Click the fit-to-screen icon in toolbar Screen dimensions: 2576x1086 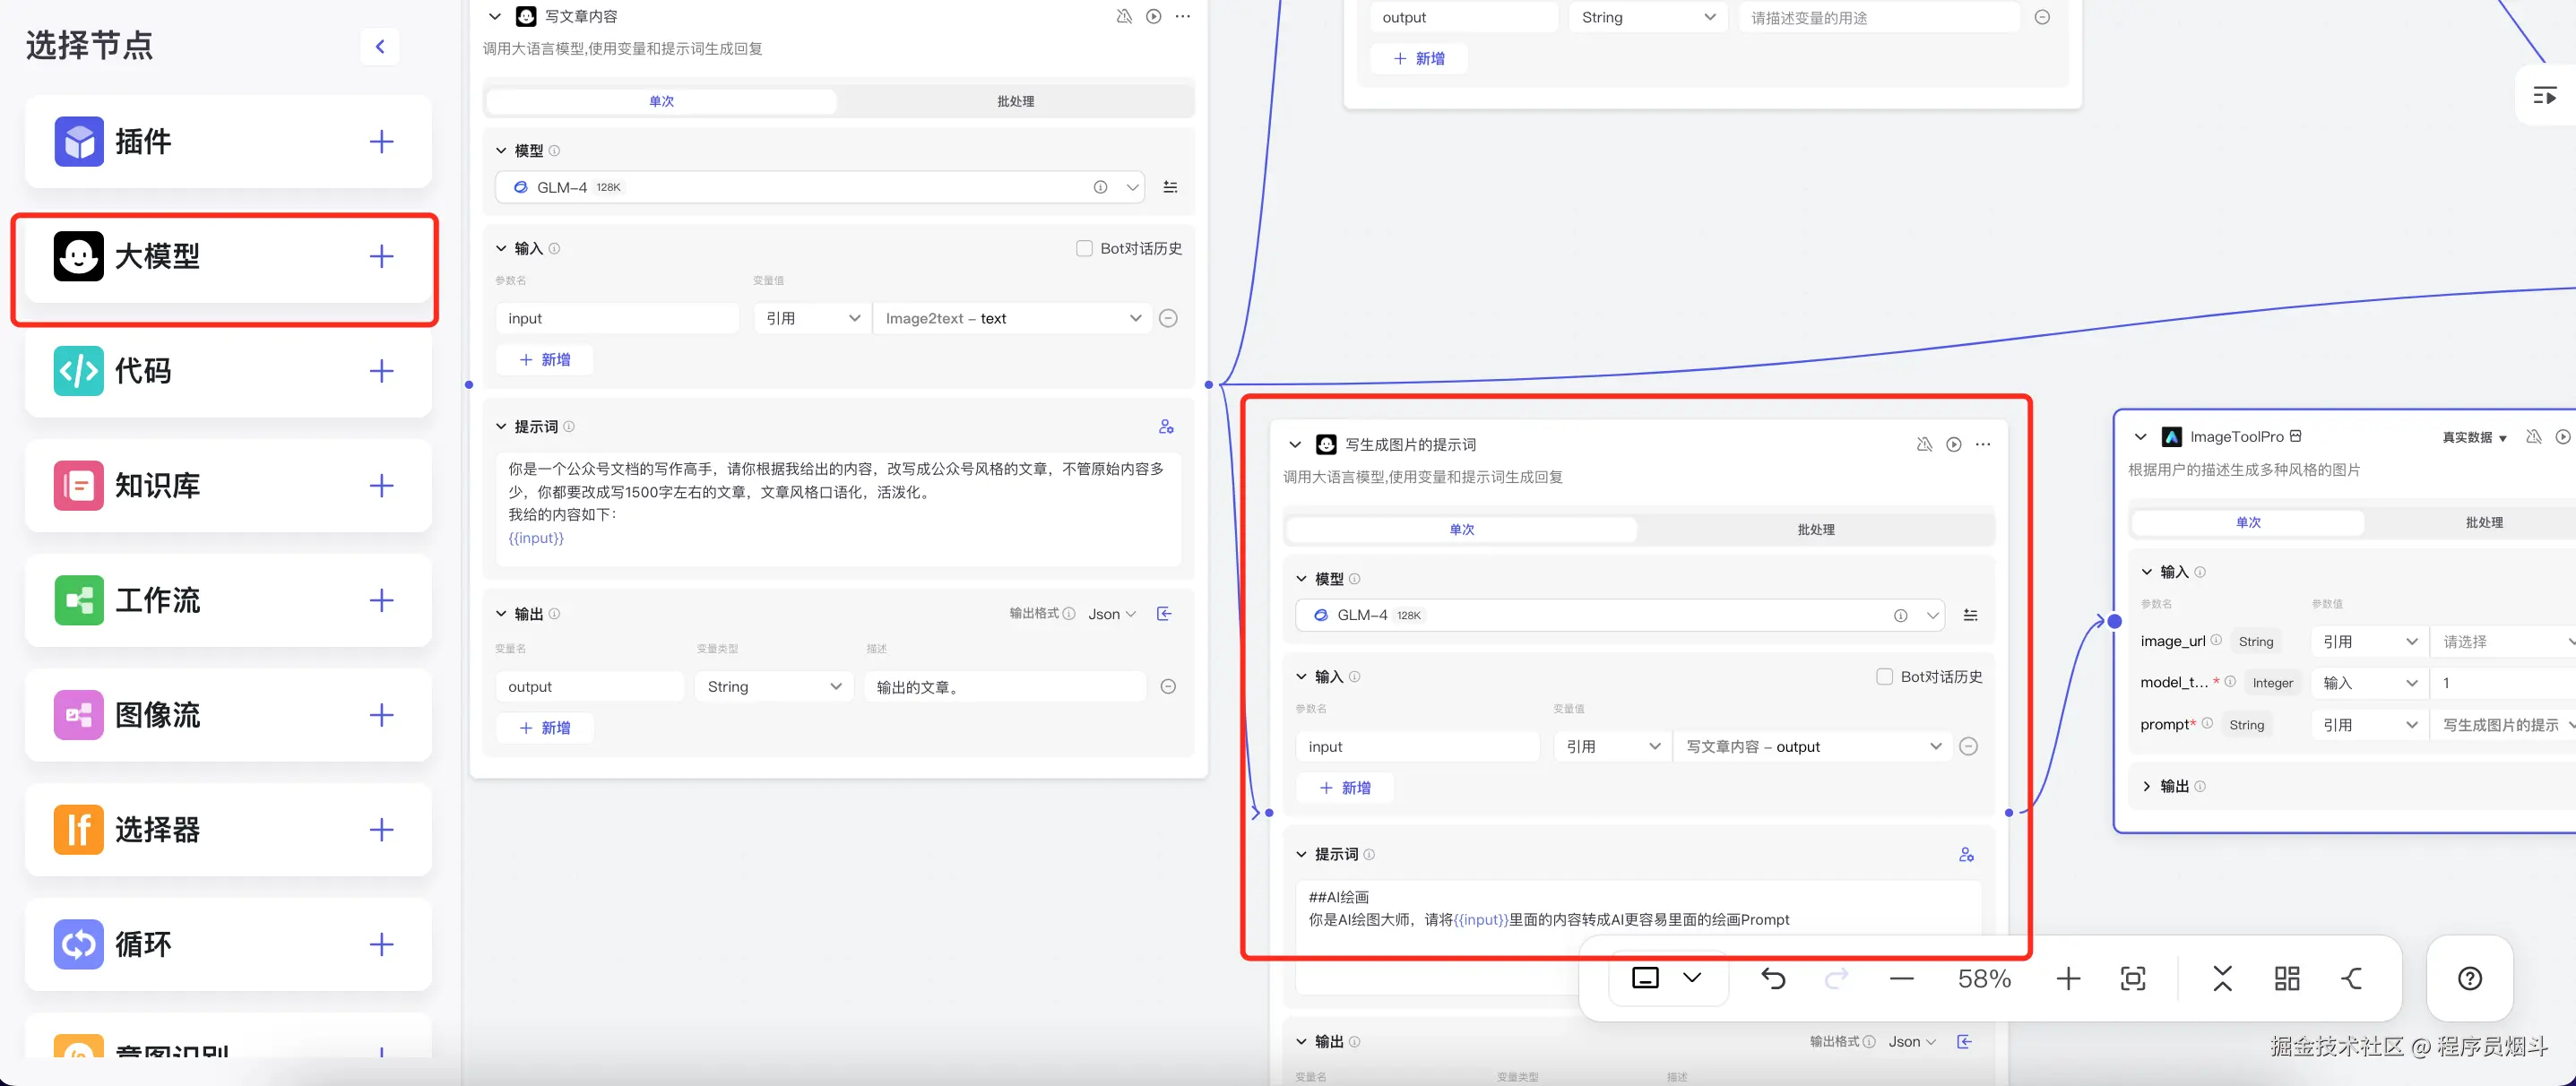[2132, 978]
